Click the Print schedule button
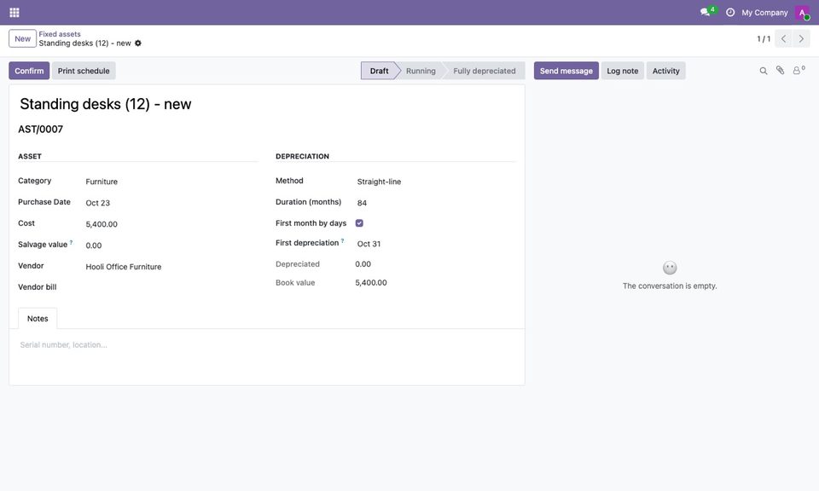 pos(84,71)
